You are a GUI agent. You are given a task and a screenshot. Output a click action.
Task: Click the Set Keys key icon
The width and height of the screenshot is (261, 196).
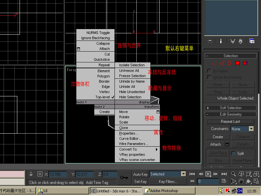[124, 177]
